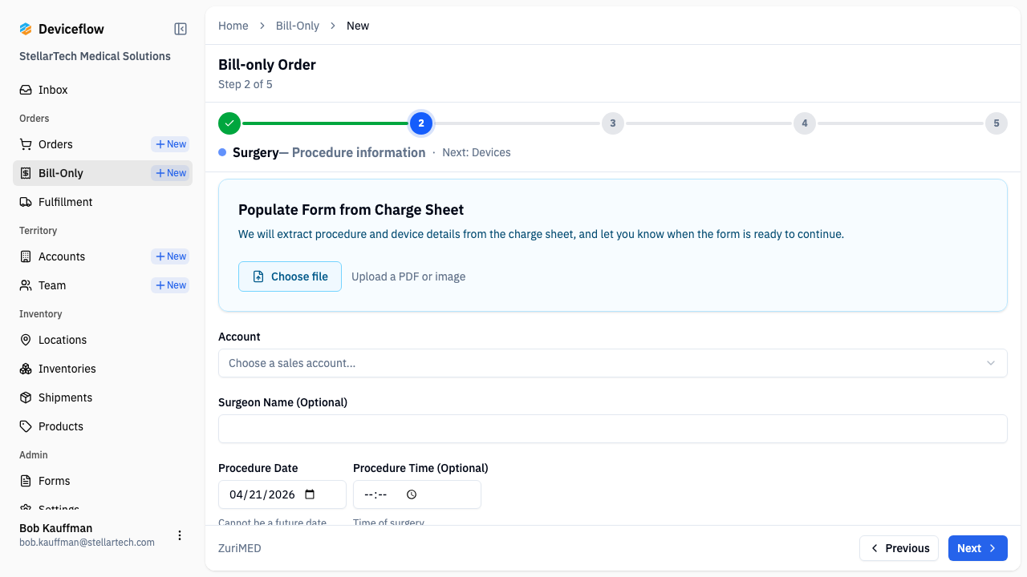This screenshot has height=577, width=1027.
Task: Collapse the sidebar panel icon
Action: (x=181, y=29)
